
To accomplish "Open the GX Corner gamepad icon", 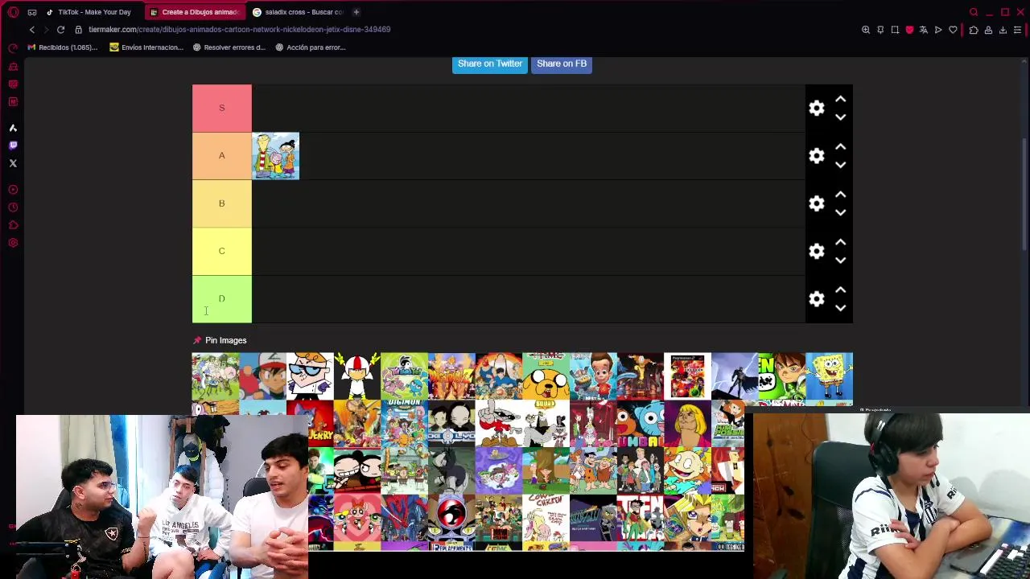I will point(32,12).
